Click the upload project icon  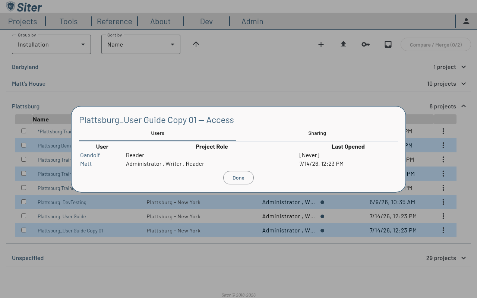pos(343,44)
